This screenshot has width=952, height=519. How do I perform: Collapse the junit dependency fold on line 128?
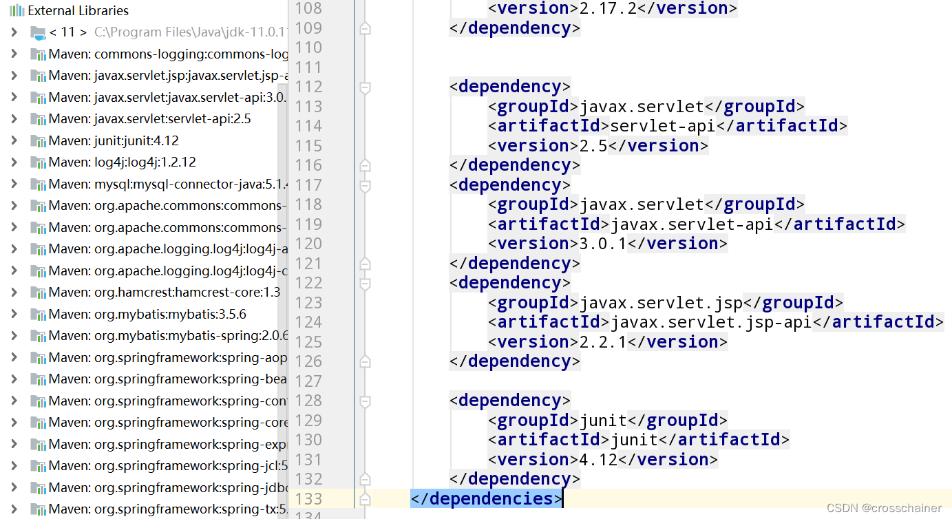pyautogui.click(x=365, y=401)
